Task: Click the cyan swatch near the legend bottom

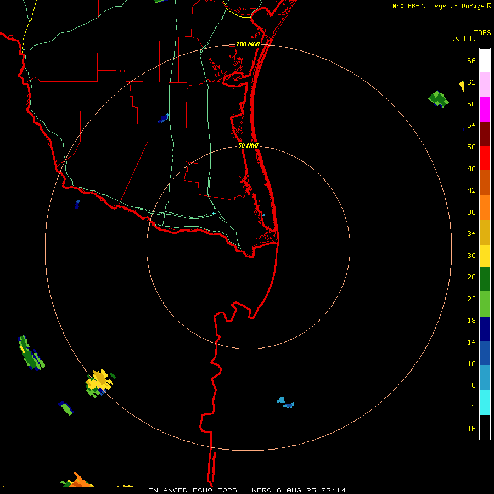Action: click(485, 402)
